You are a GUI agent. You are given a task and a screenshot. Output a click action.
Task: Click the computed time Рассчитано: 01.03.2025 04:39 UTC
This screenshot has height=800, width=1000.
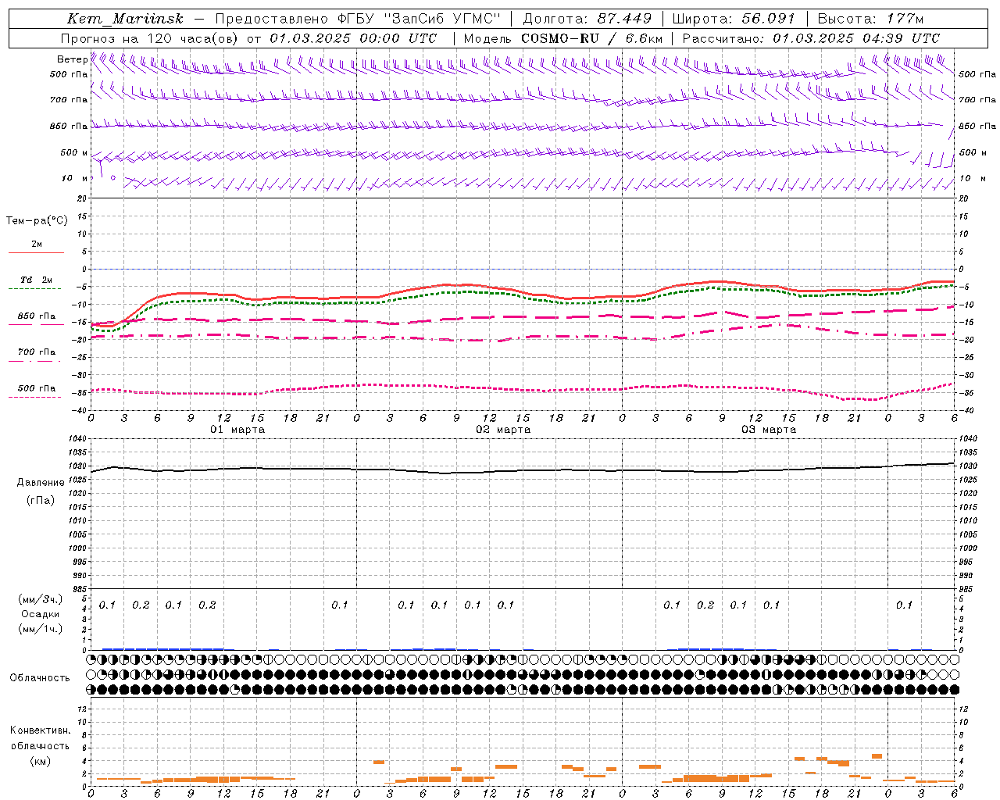click(811, 38)
